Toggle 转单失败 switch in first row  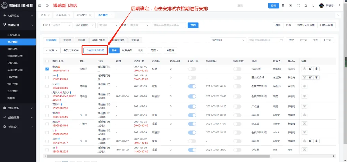[x=237, y=69]
